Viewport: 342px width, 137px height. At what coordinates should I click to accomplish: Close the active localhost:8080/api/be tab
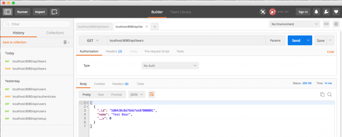147,27
